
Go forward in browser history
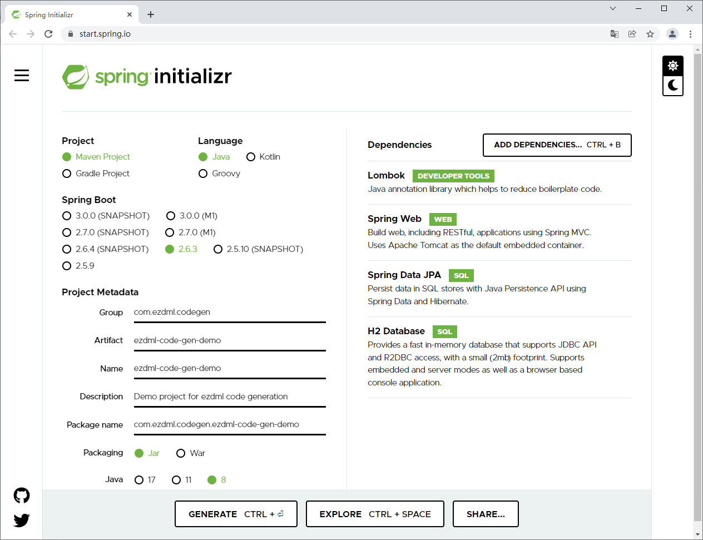point(31,34)
